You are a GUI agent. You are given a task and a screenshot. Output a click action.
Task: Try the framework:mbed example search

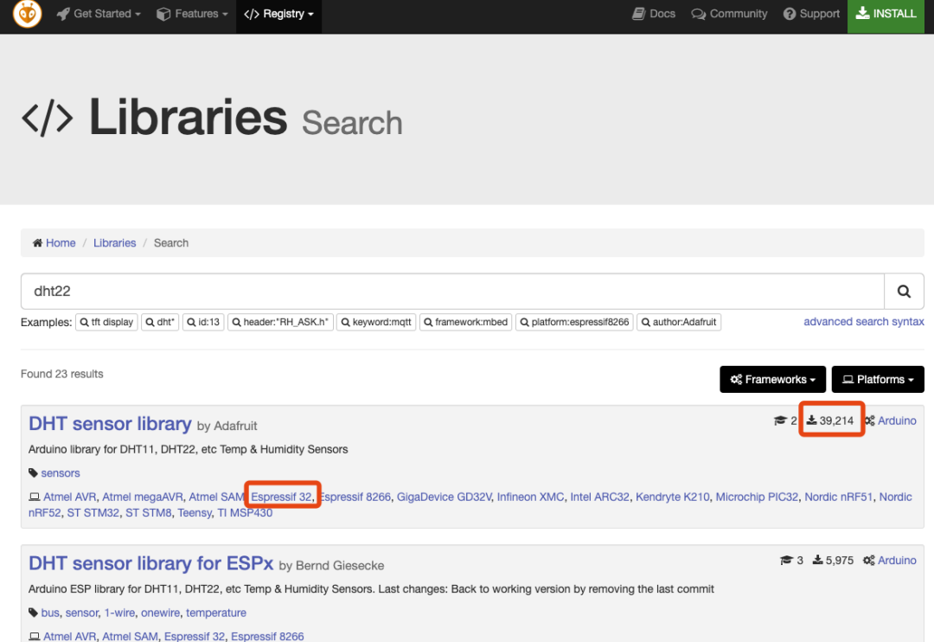coord(466,322)
